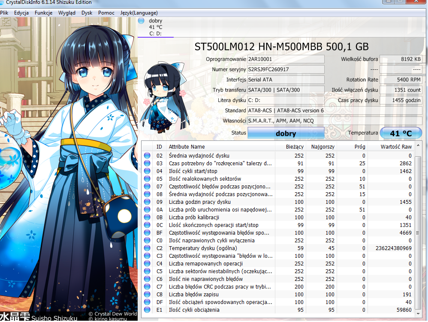Click status circle for attribute 09

147,202
